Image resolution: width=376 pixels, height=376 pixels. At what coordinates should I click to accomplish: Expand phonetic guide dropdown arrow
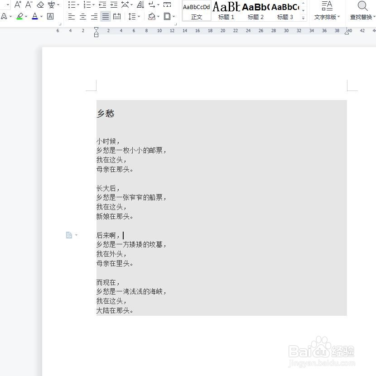[58, 5]
